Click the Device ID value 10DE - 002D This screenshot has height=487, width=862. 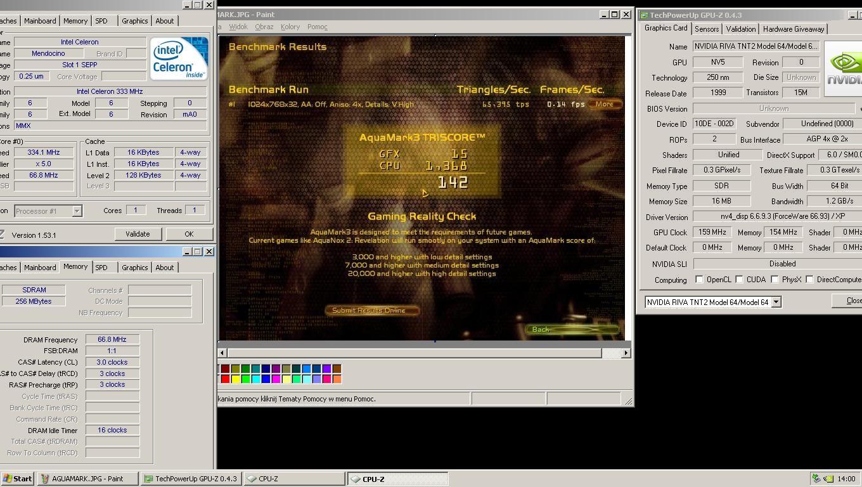pyautogui.click(x=714, y=124)
